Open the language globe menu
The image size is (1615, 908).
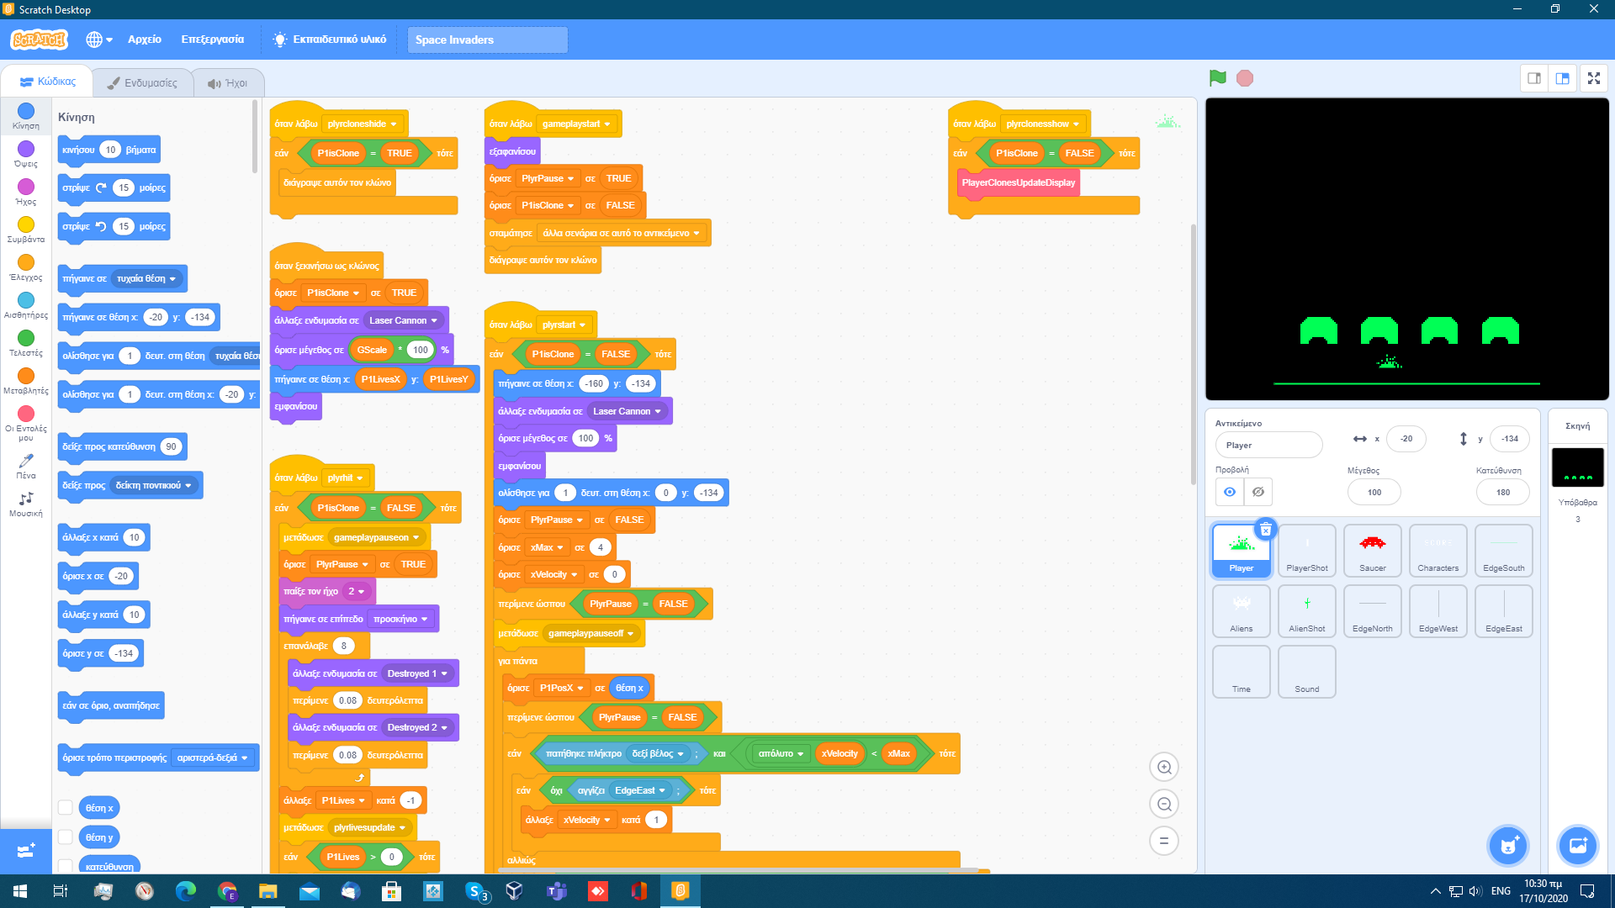98,40
